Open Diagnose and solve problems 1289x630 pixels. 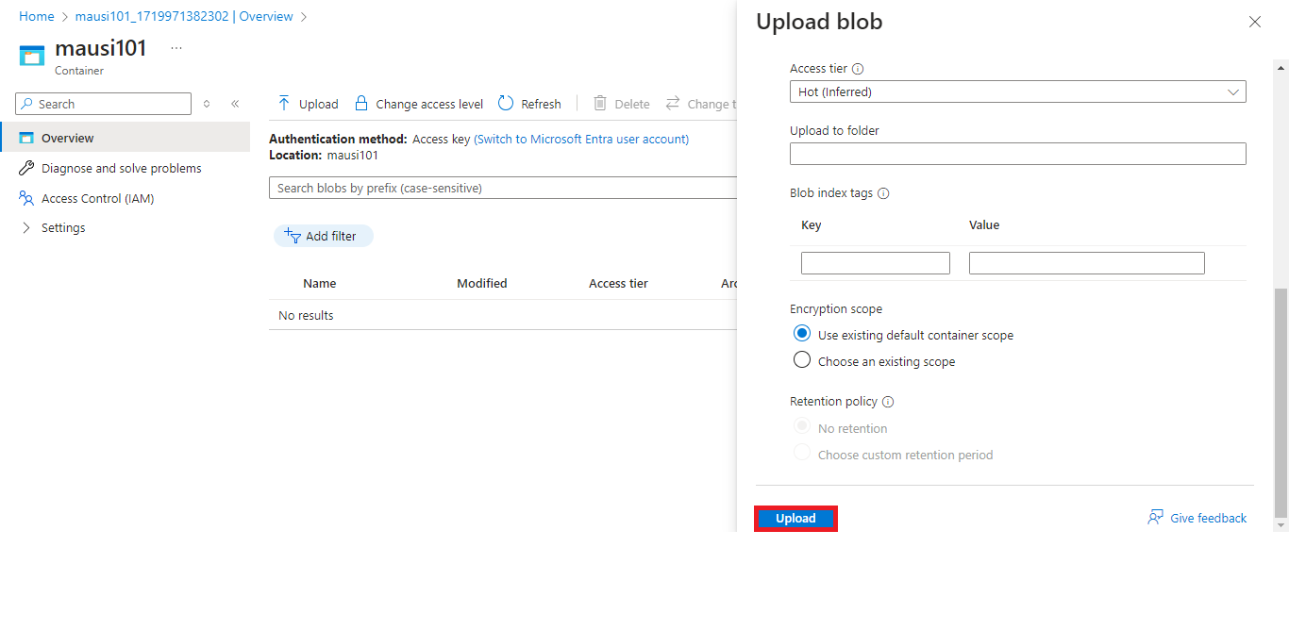[x=121, y=168]
